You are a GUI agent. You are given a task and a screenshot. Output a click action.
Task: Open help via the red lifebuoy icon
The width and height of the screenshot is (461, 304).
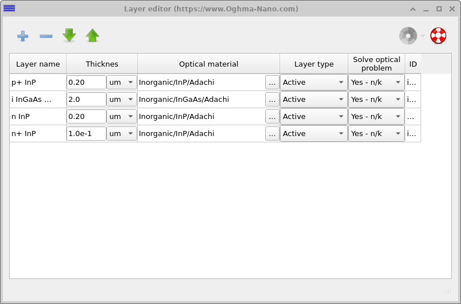tap(438, 35)
